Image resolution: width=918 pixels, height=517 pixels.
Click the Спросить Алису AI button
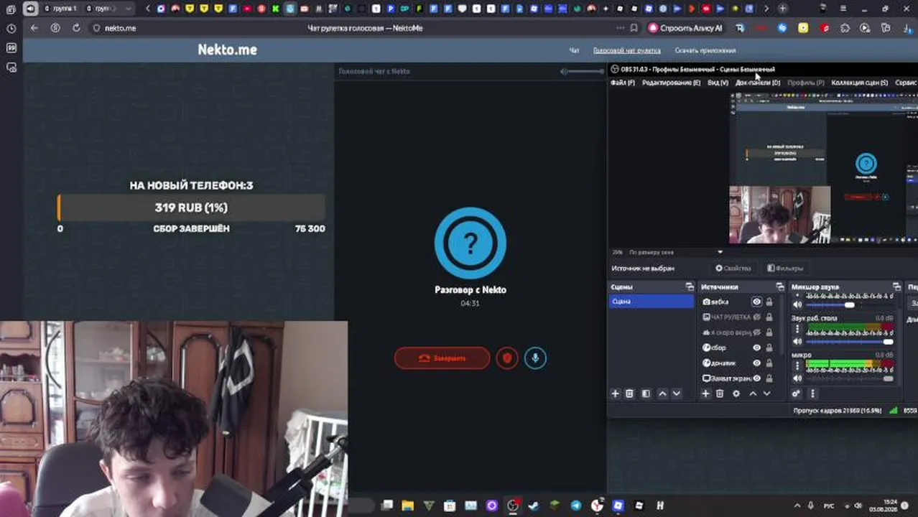coord(686,28)
